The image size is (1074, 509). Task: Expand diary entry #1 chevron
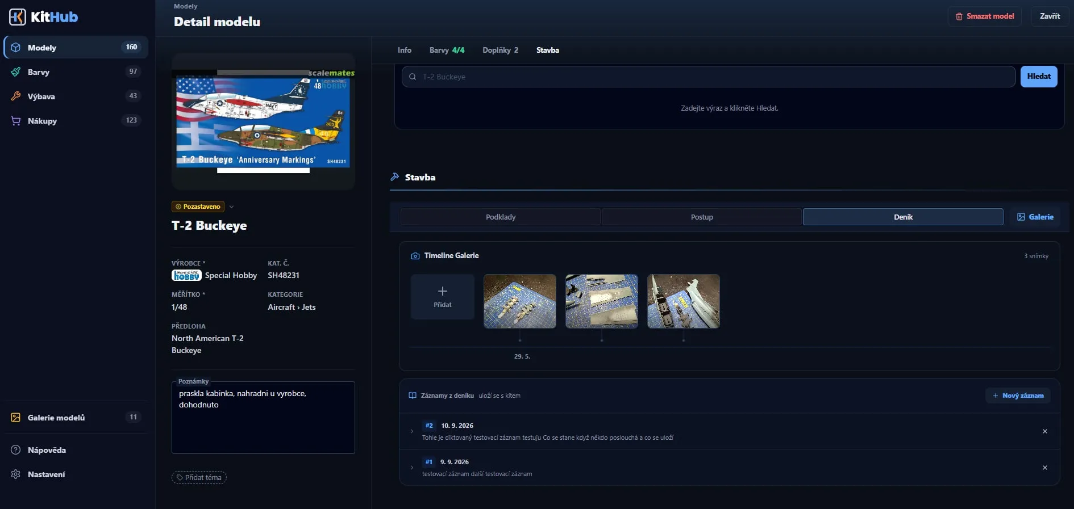412,468
